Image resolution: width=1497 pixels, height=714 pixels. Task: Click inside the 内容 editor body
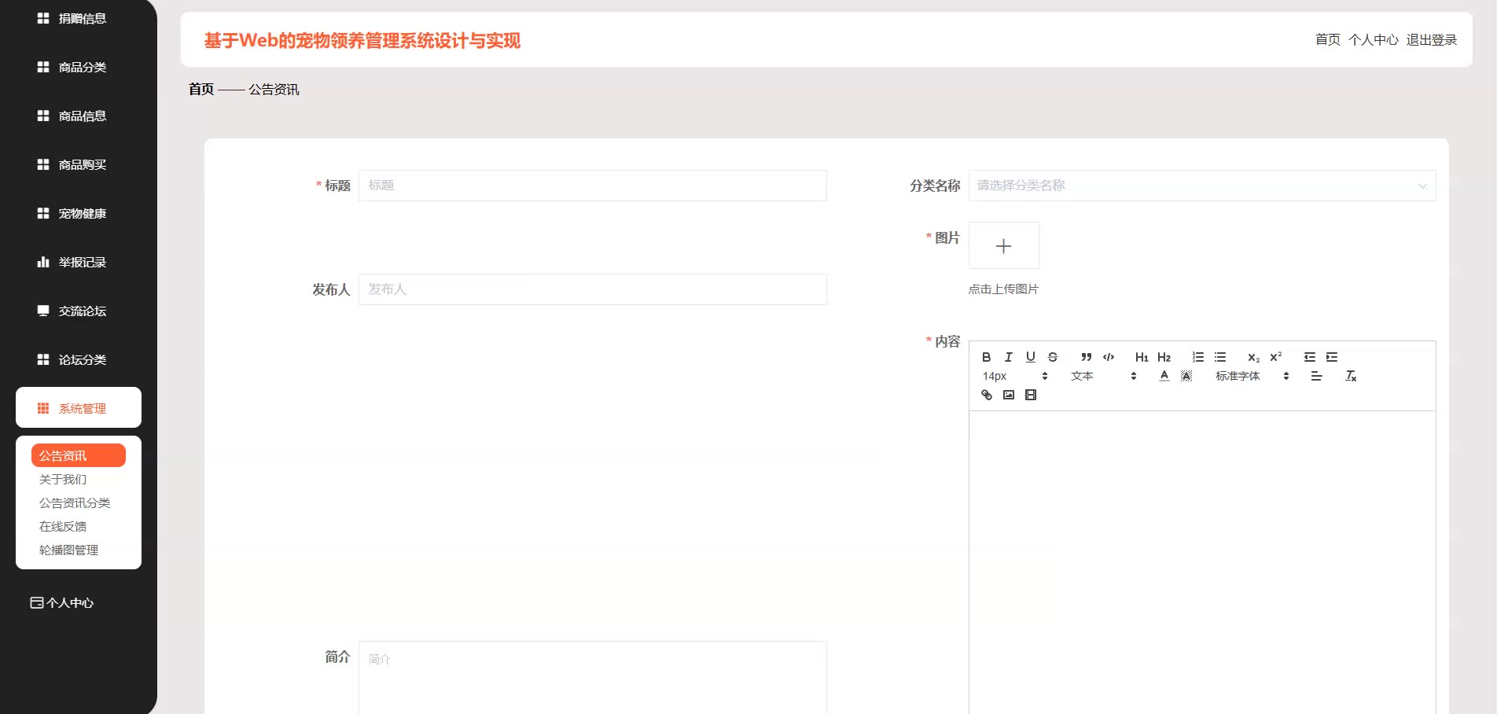[x=1201, y=562]
